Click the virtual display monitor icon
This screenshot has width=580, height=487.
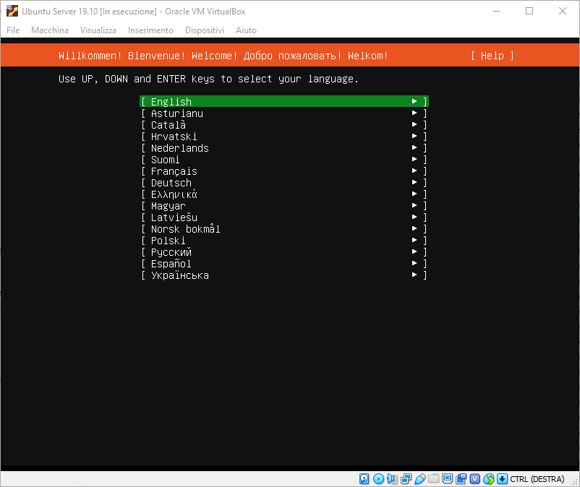click(447, 479)
